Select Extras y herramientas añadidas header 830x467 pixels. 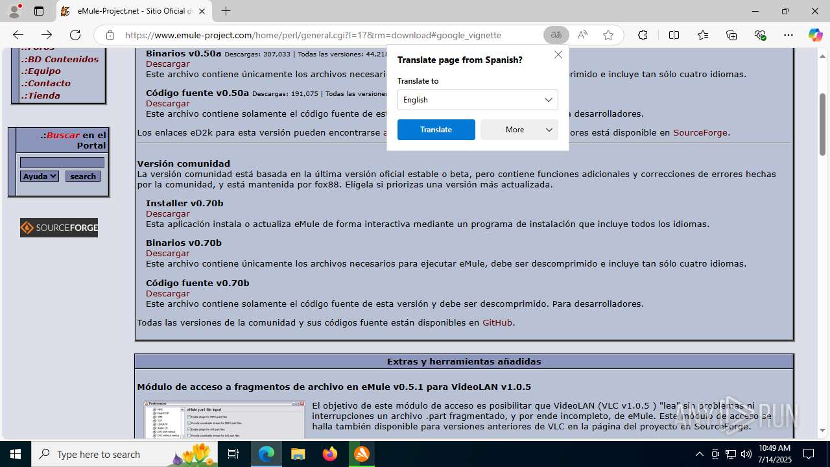click(464, 361)
